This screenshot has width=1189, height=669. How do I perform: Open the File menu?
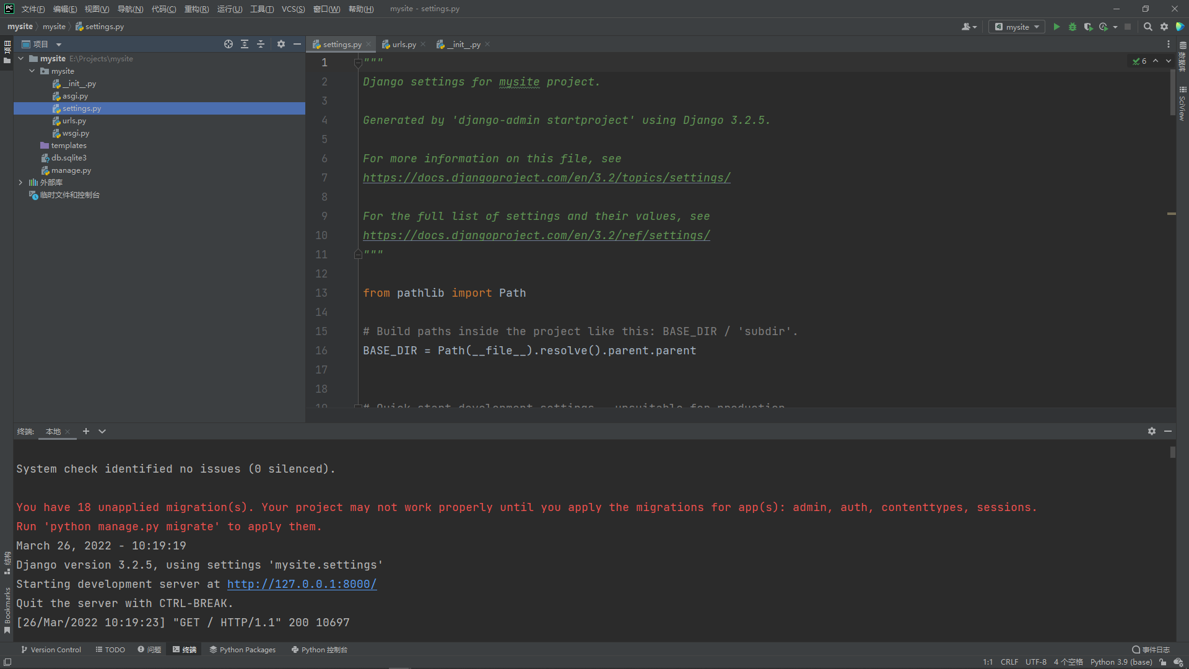coord(33,9)
